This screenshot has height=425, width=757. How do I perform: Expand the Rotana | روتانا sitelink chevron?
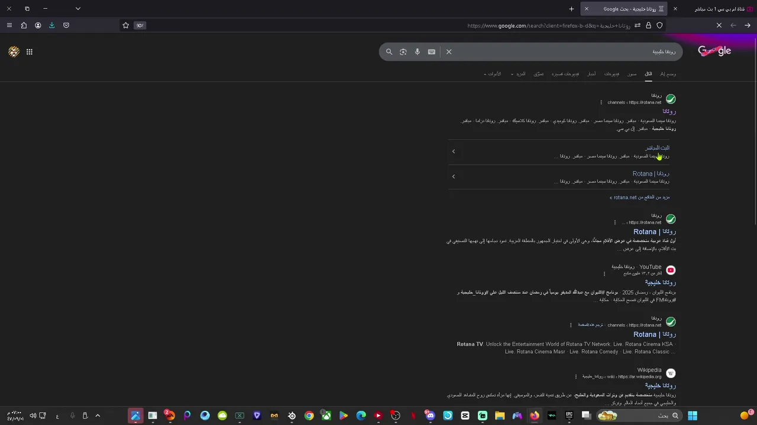tap(454, 176)
